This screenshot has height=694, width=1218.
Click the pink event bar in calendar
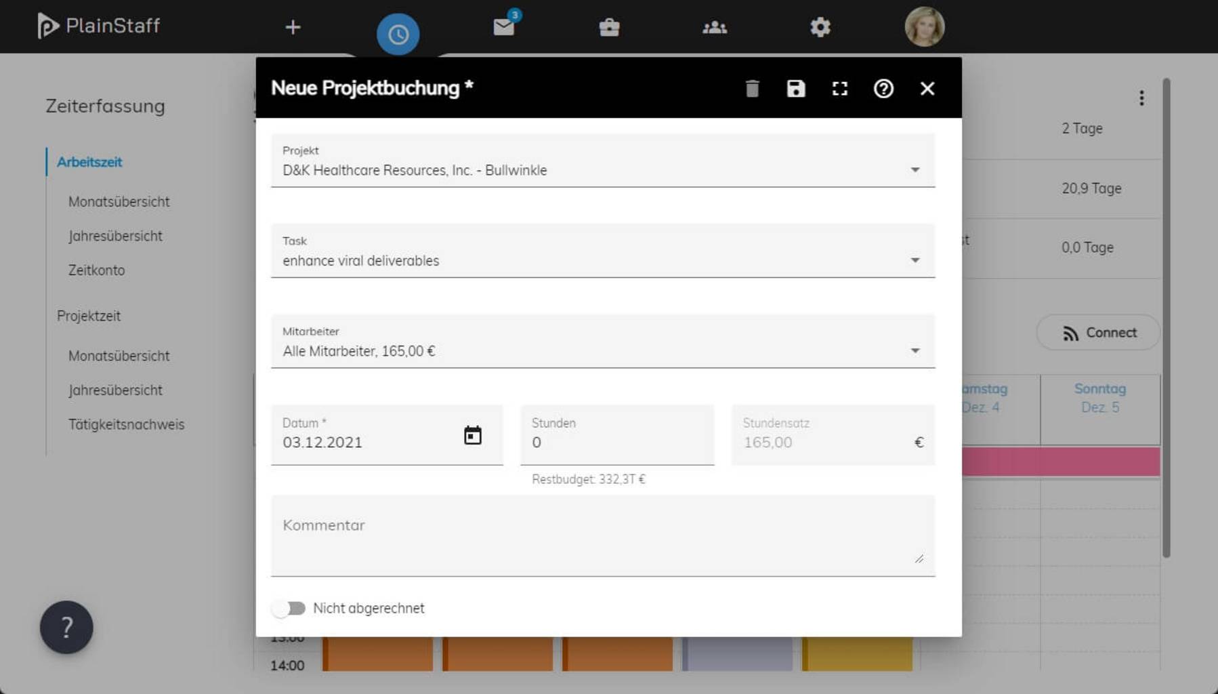pos(1060,462)
